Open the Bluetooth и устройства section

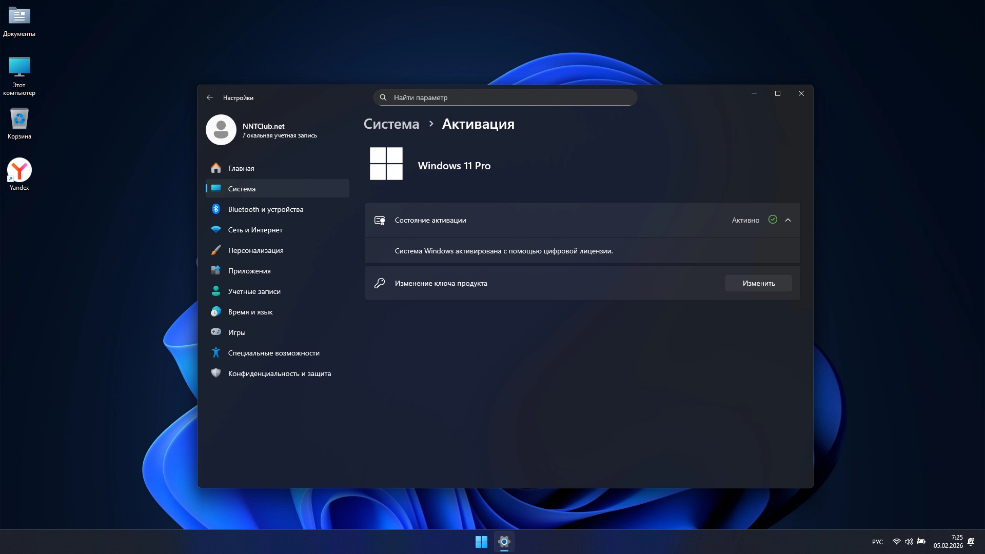[265, 209]
